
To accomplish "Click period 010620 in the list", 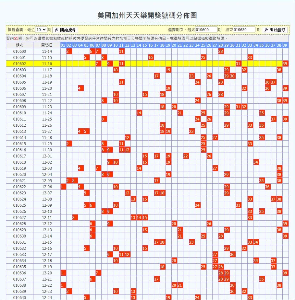I will point(19,175).
